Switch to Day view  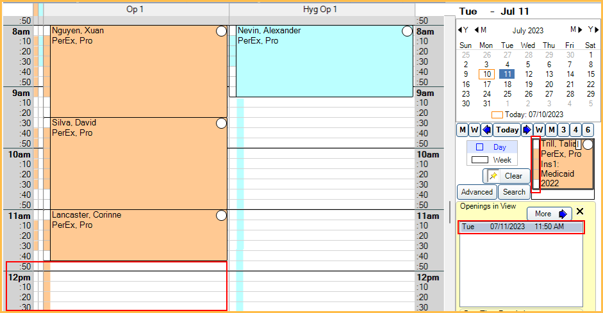click(491, 147)
